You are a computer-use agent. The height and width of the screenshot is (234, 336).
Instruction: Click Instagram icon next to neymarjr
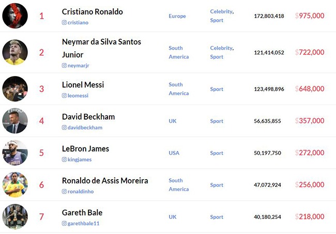tap(64, 65)
